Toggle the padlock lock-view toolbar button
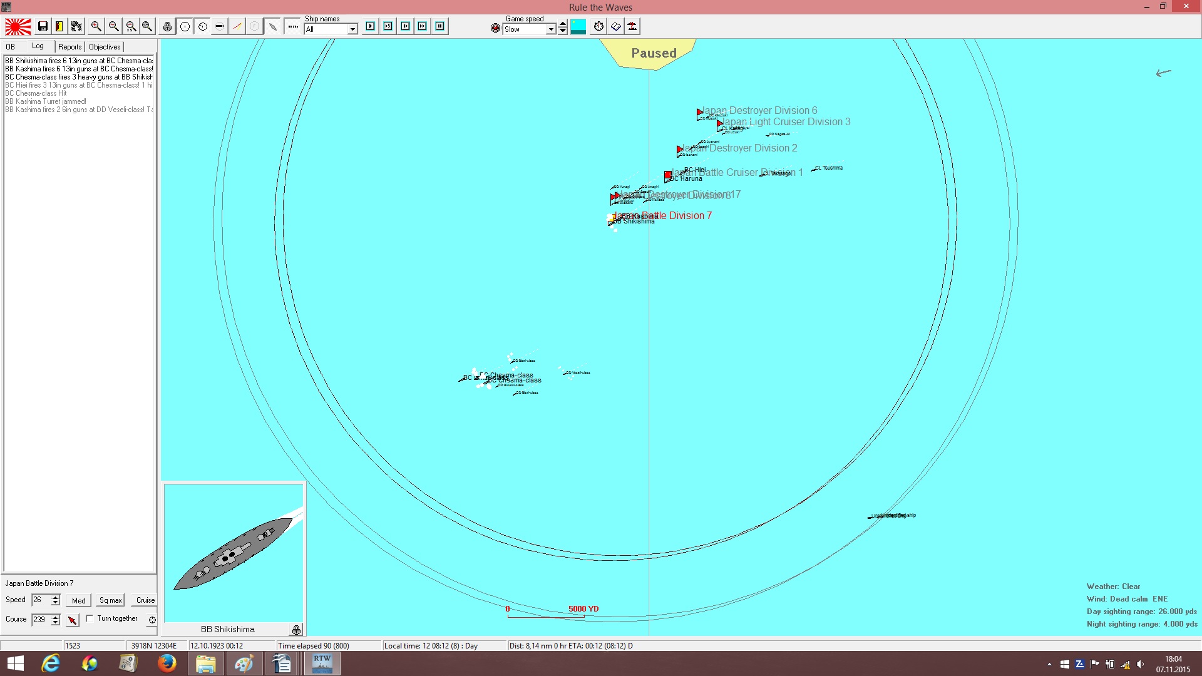The image size is (1202, 676). [x=167, y=26]
